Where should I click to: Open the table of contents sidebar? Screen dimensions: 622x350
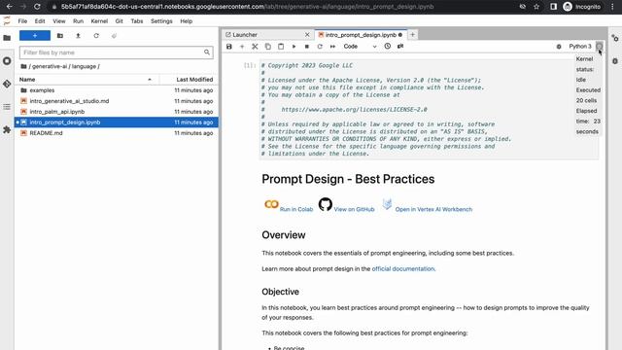tap(7, 107)
